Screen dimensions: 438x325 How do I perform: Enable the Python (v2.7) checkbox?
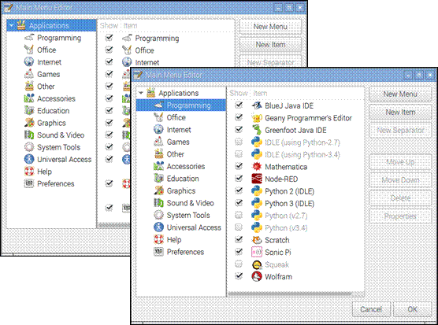point(239,215)
